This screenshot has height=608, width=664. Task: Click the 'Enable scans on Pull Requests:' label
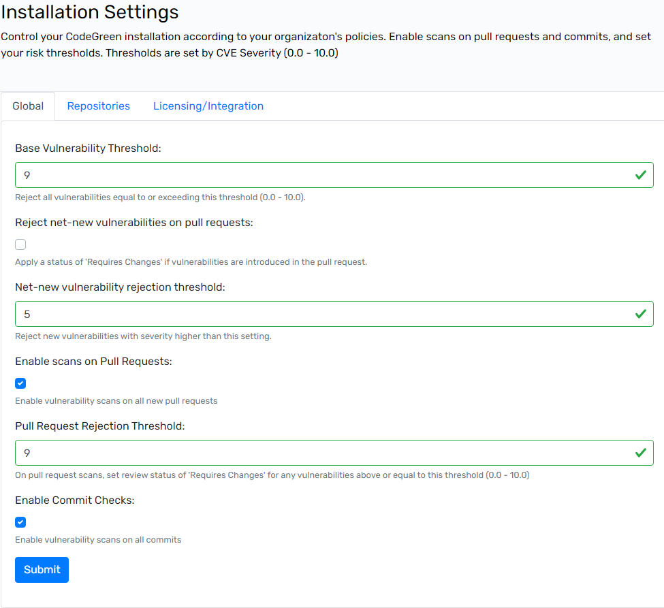(x=93, y=361)
